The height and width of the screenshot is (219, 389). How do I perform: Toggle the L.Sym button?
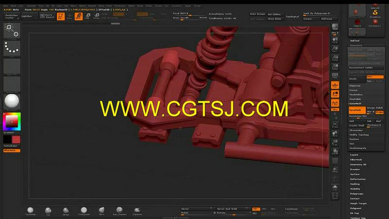point(335,103)
